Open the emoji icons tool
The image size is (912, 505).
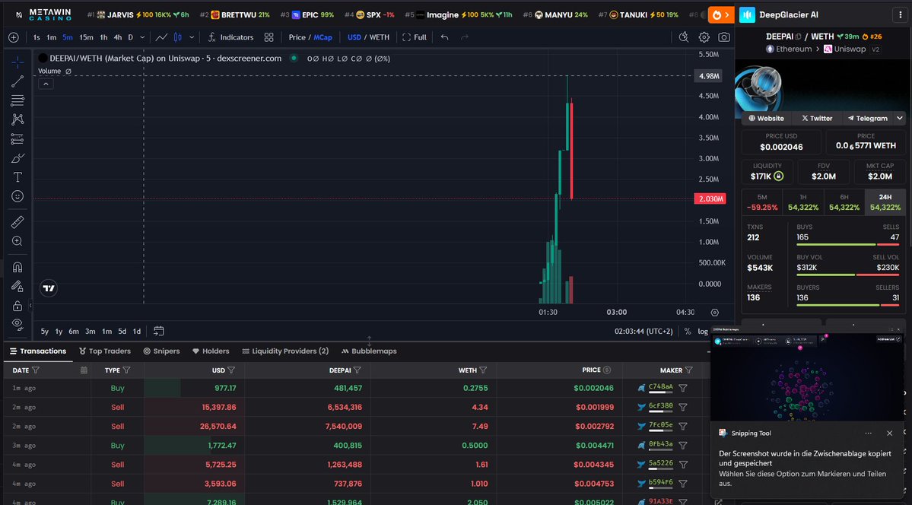17,197
